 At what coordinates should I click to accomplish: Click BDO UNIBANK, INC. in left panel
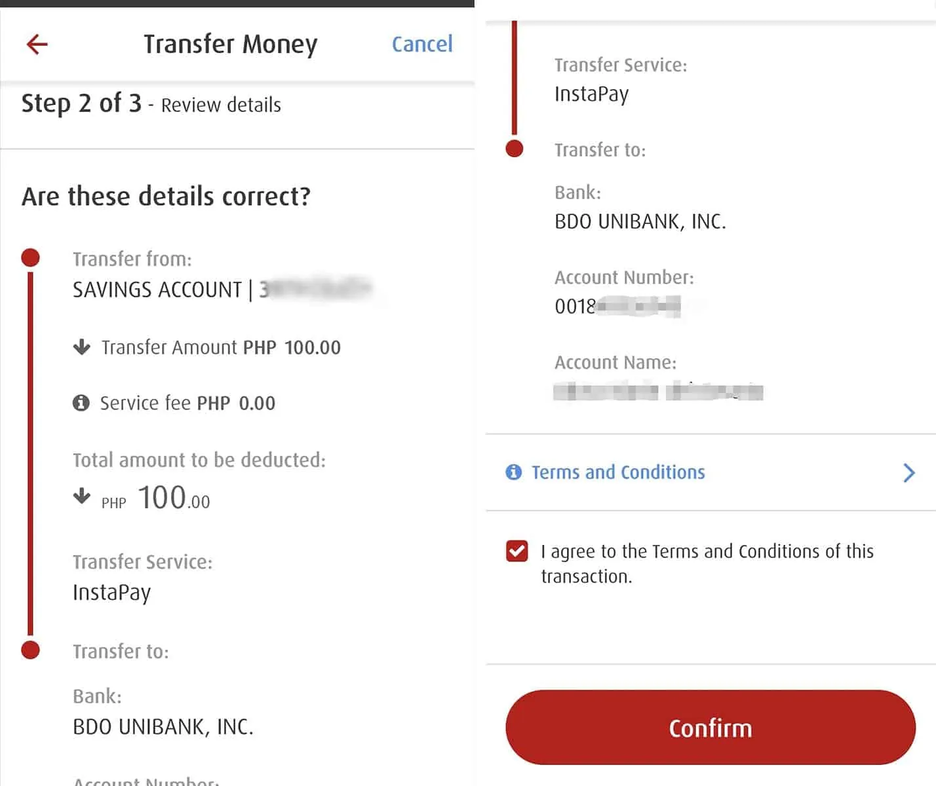(x=163, y=726)
